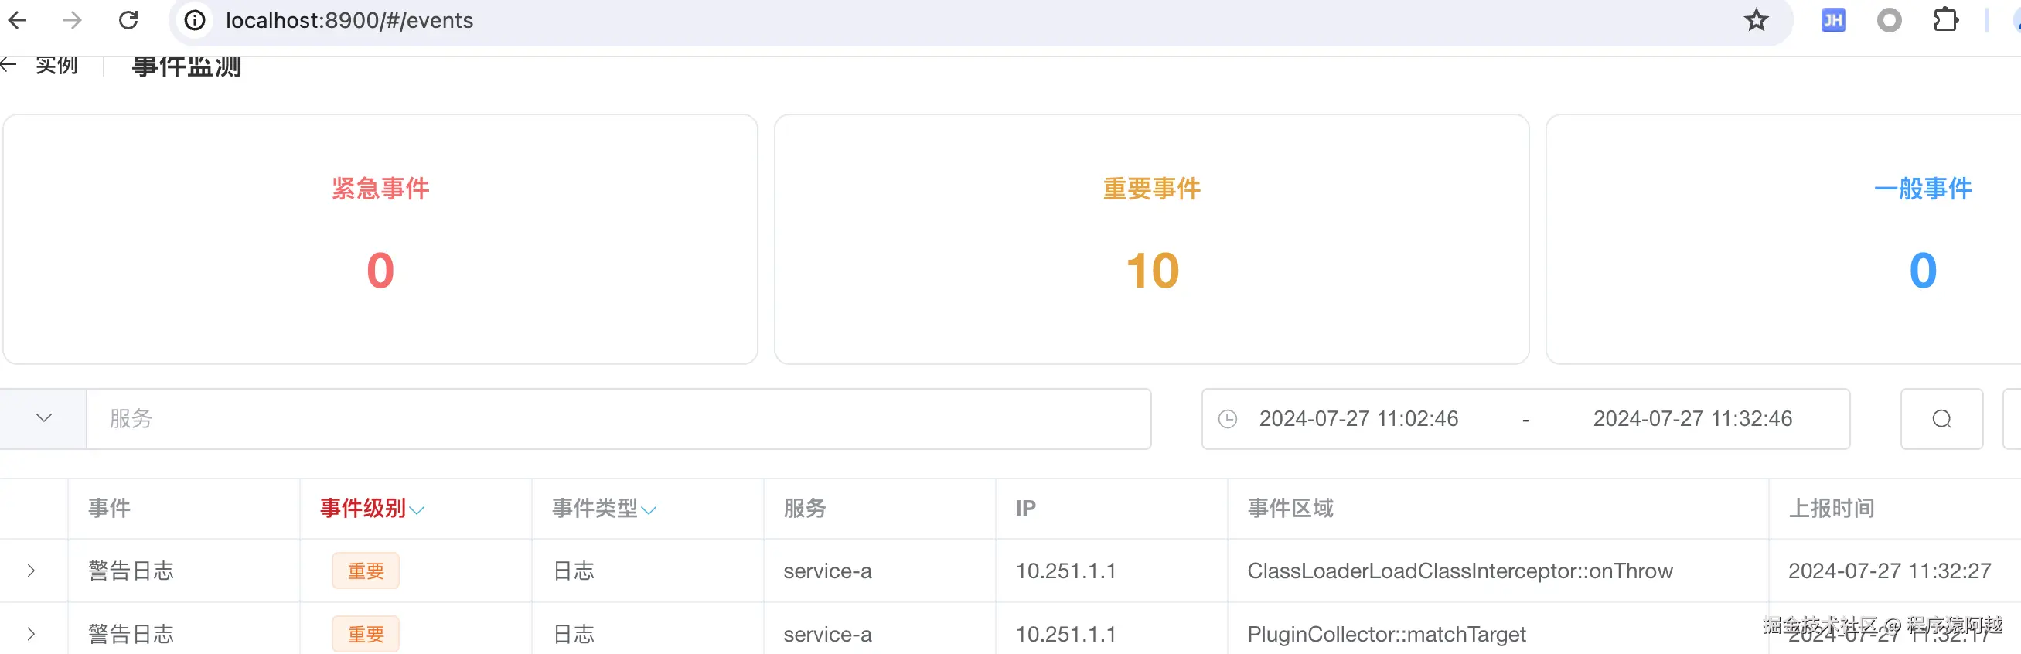Click the 上报时间 column header
The image size is (2021, 654).
point(1831,508)
